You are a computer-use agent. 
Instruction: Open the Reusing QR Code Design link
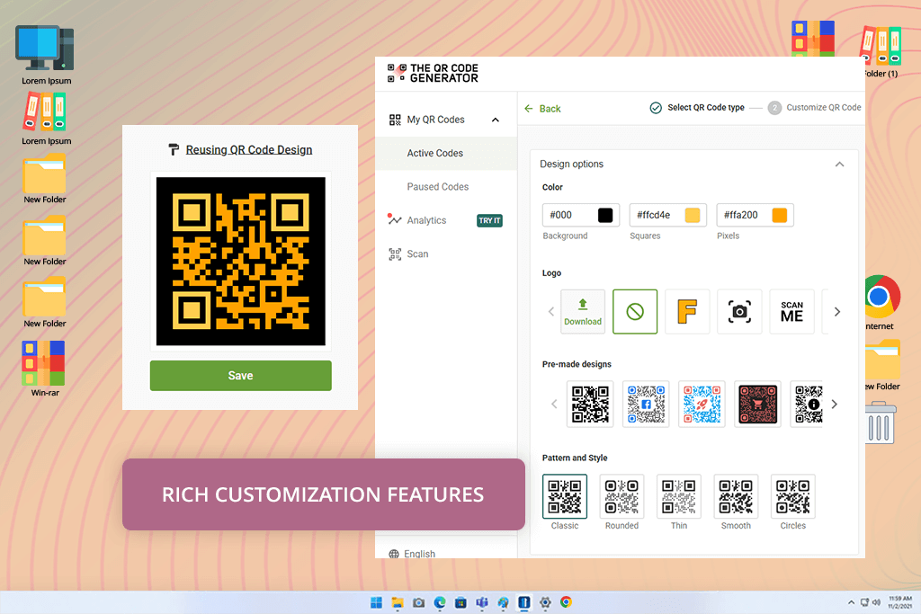coord(249,150)
